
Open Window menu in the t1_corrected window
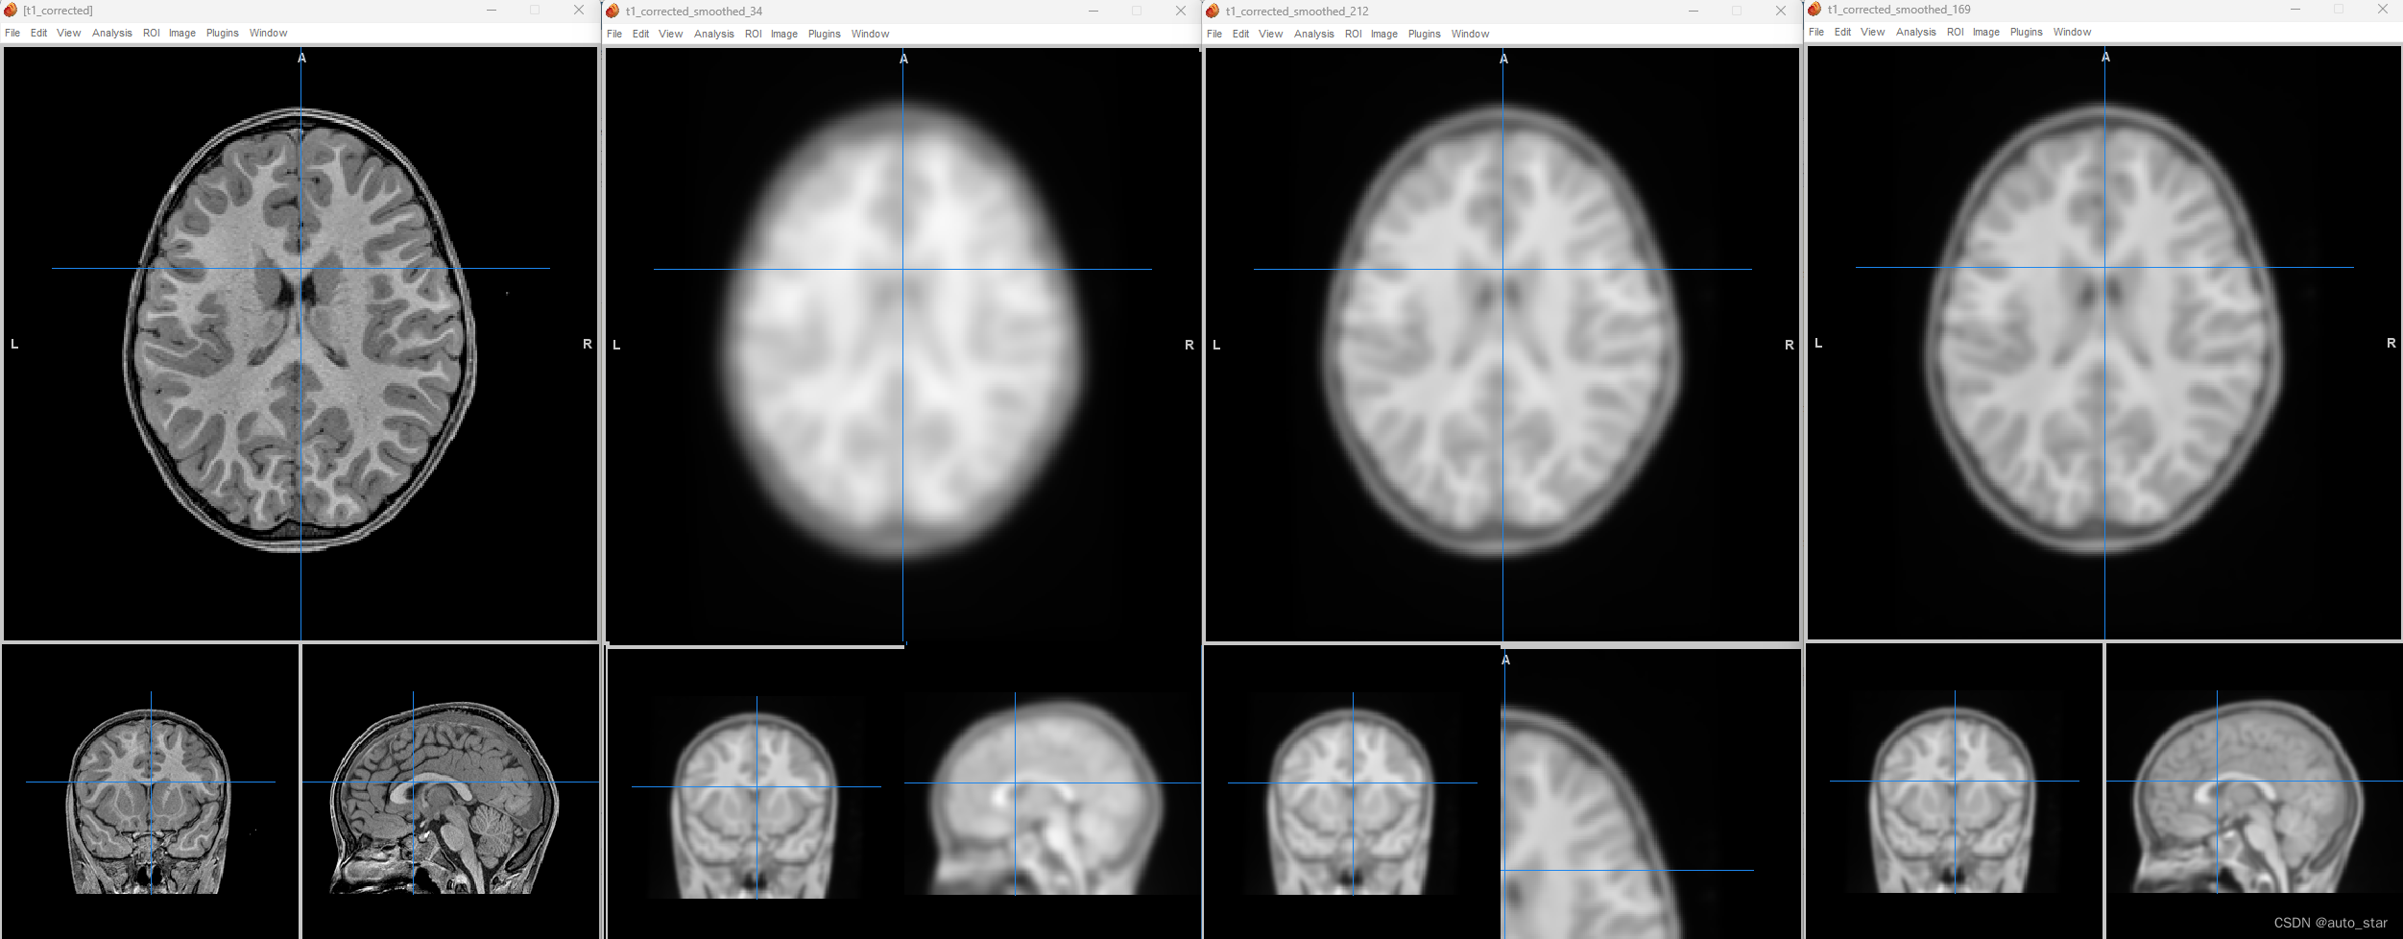click(x=269, y=33)
